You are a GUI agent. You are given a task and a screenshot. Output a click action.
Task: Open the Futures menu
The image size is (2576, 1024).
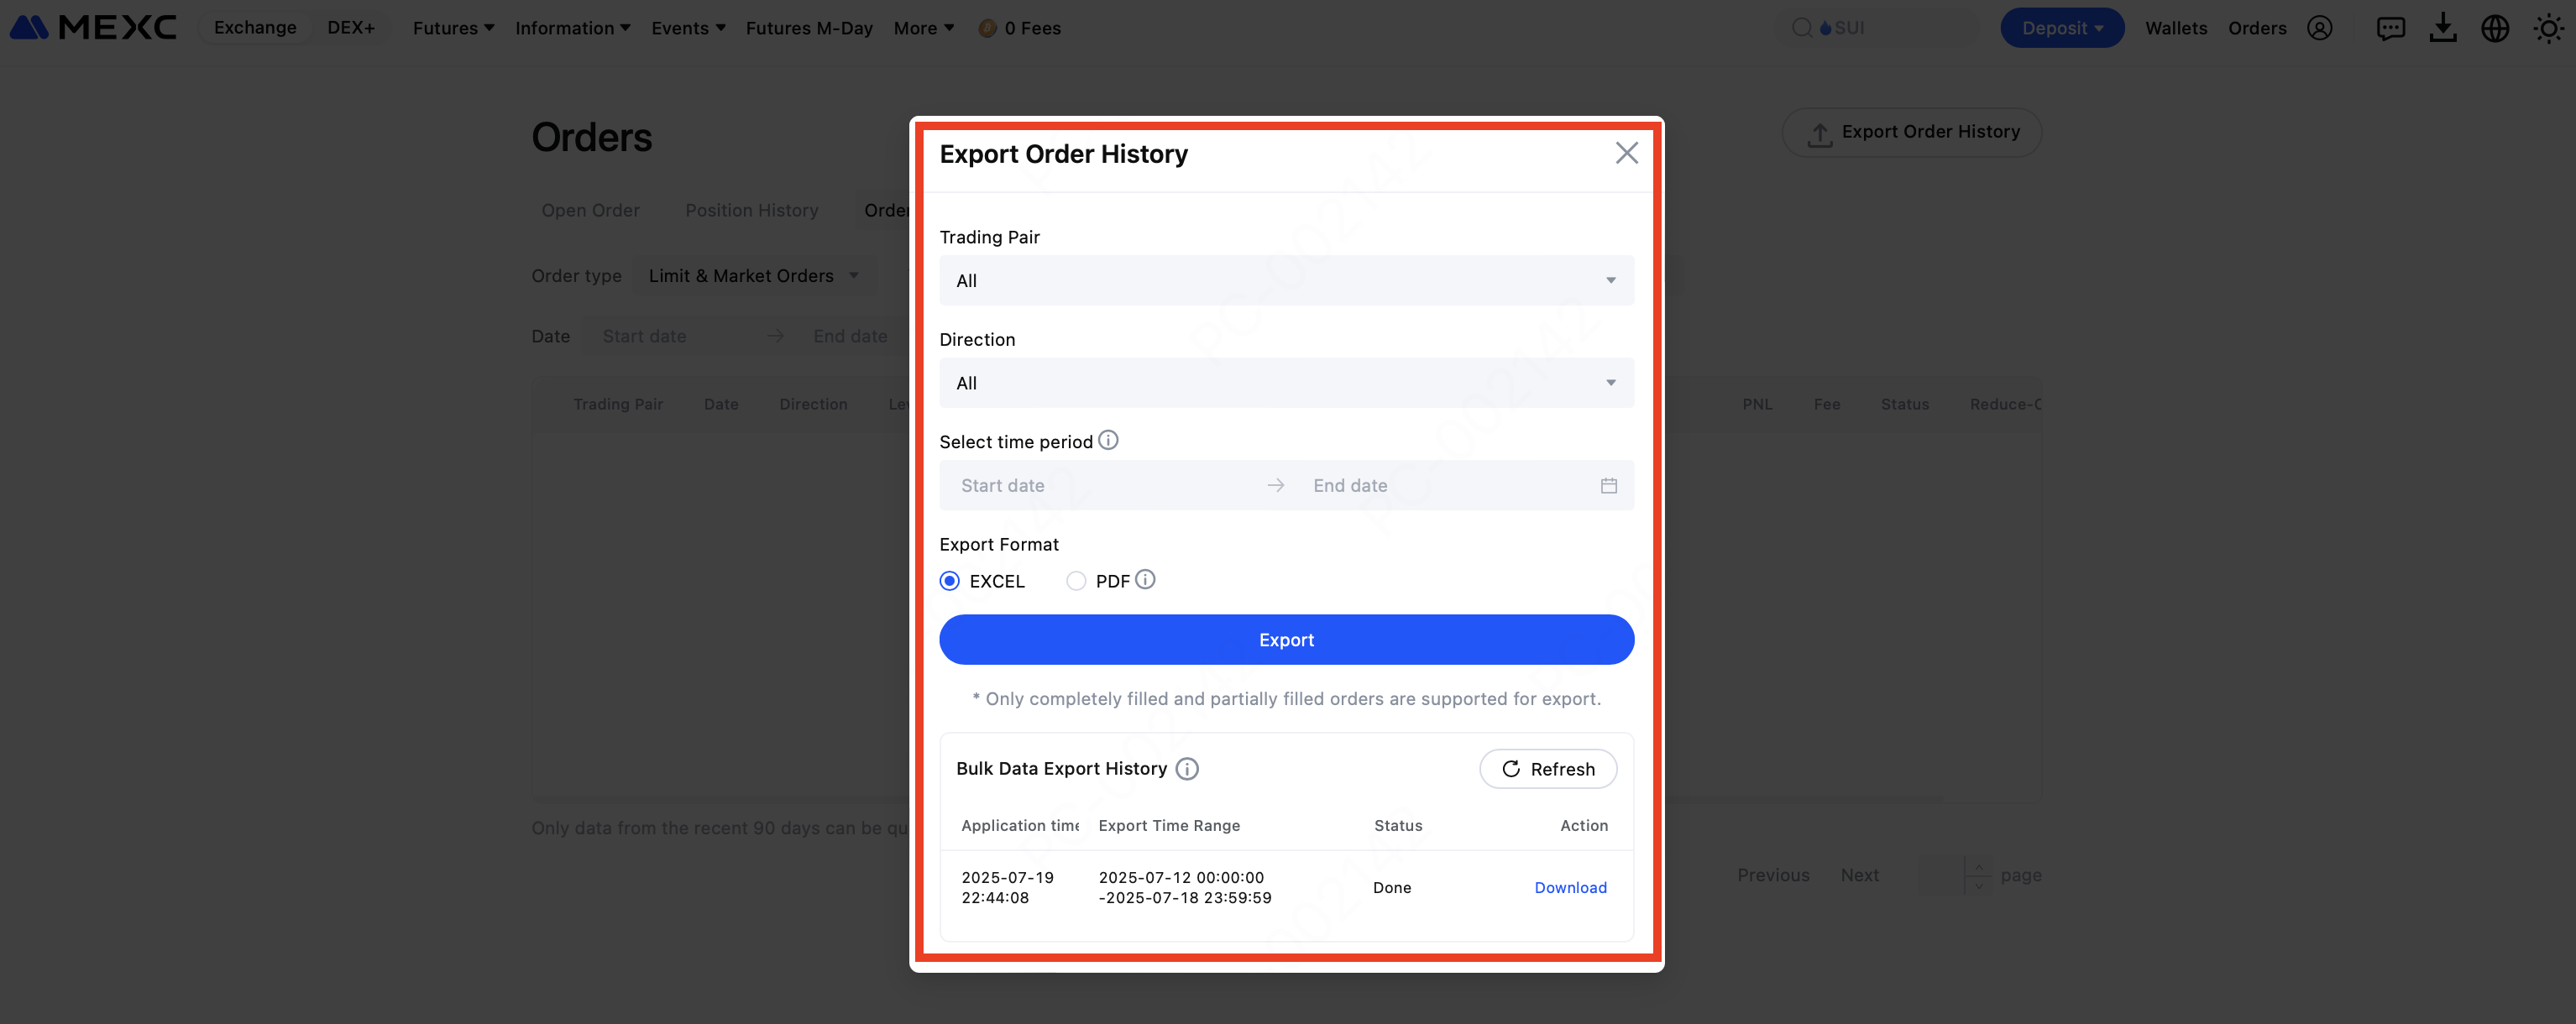pos(453,28)
